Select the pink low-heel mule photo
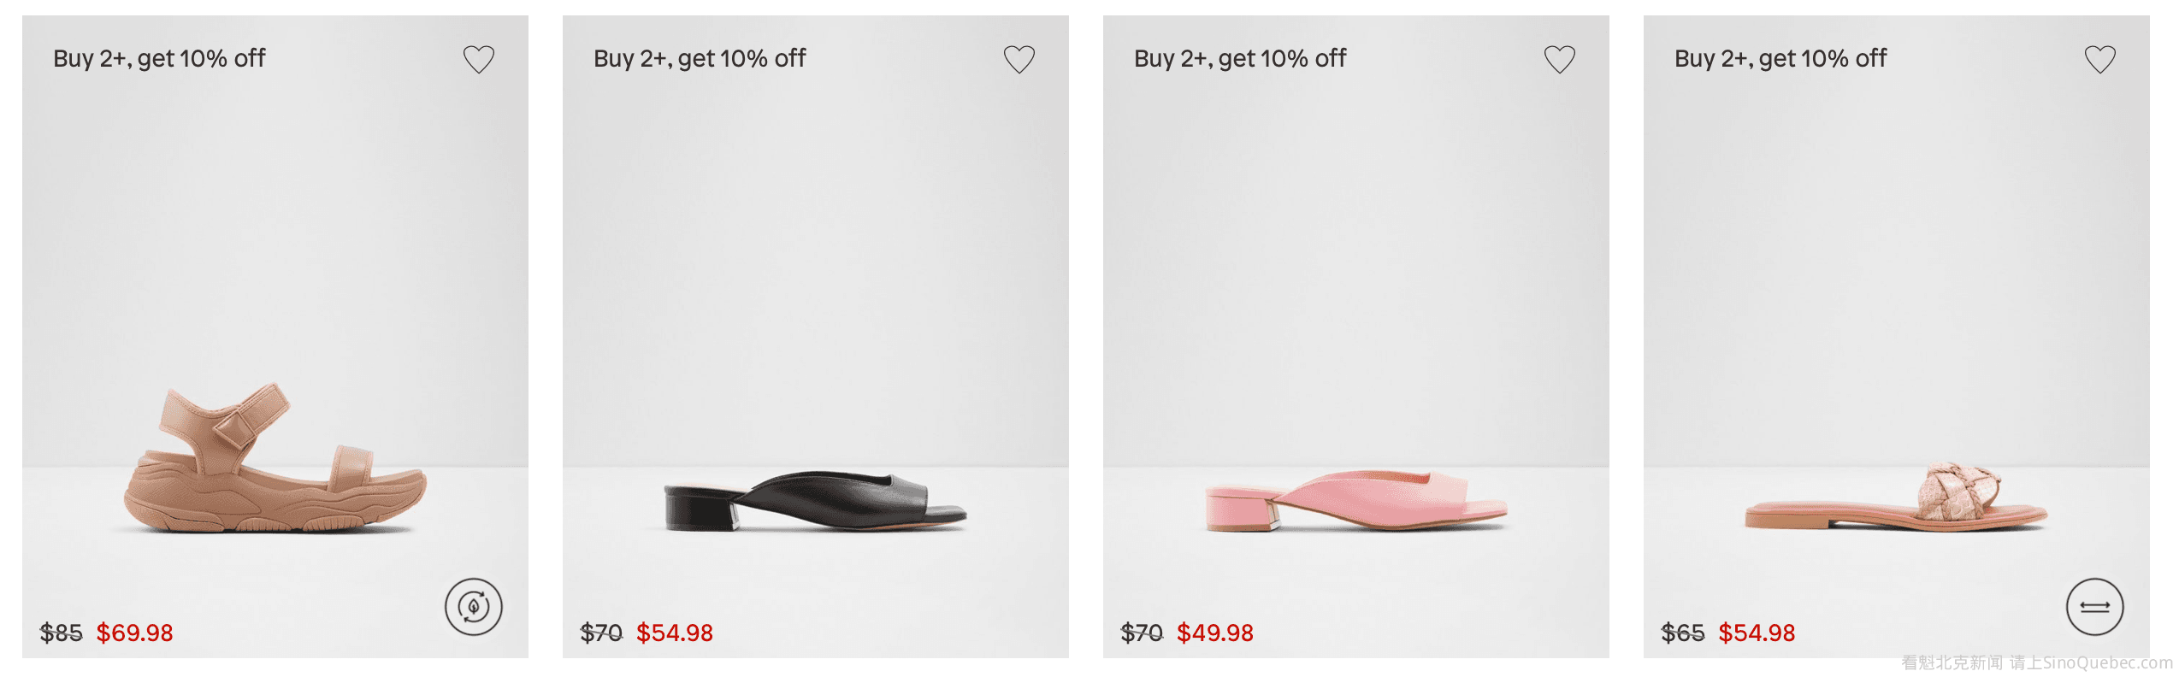 tap(1355, 501)
